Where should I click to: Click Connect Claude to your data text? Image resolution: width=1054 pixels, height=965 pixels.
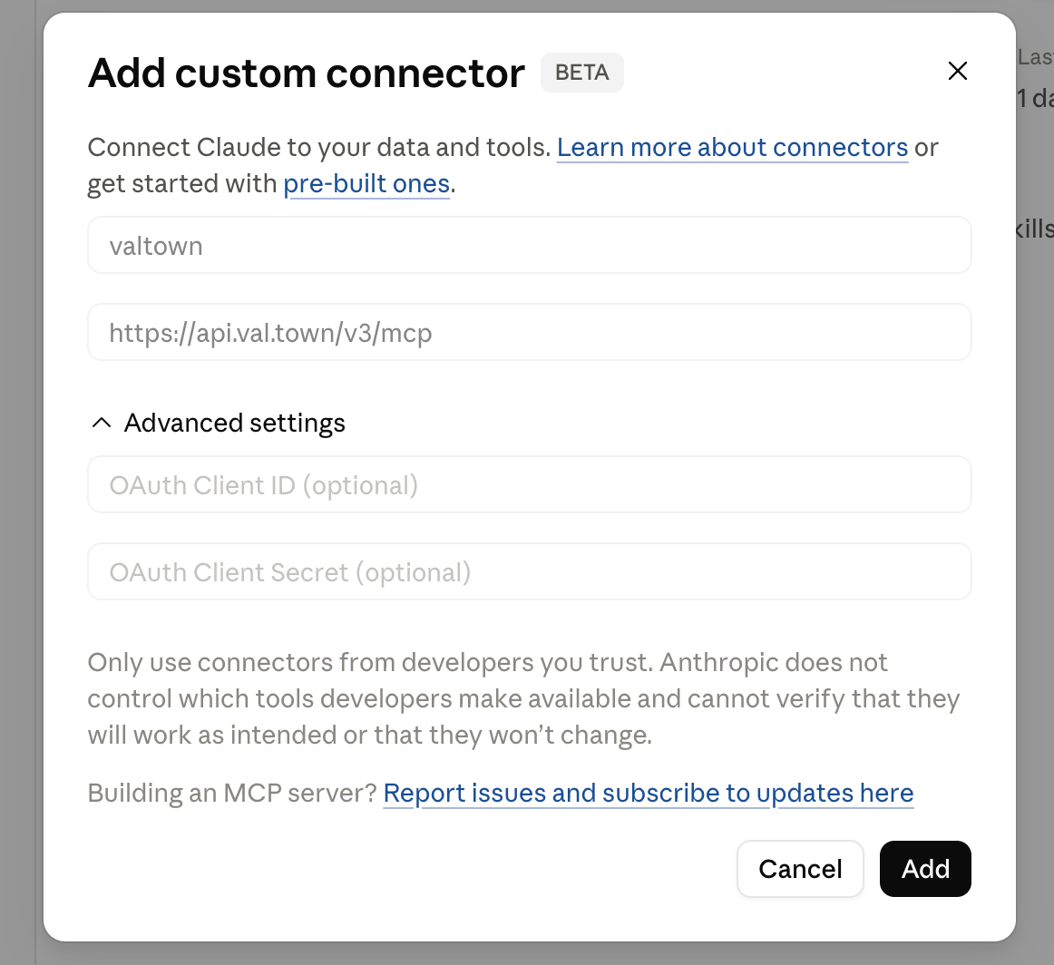pos(319,147)
